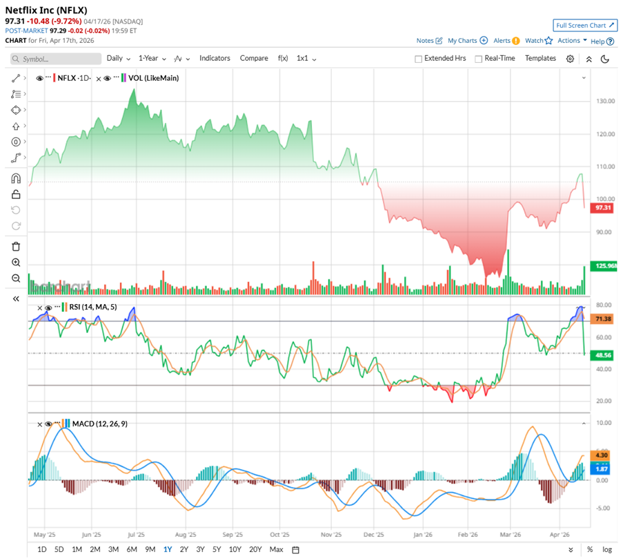Open the My Charts link

click(x=468, y=41)
